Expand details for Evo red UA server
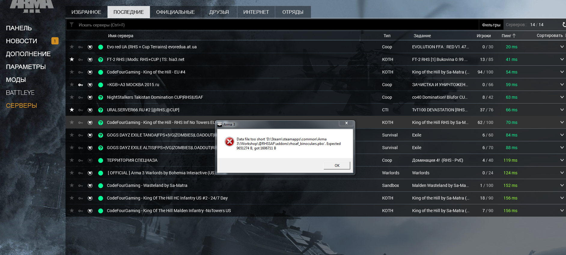 tap(562, 47)
